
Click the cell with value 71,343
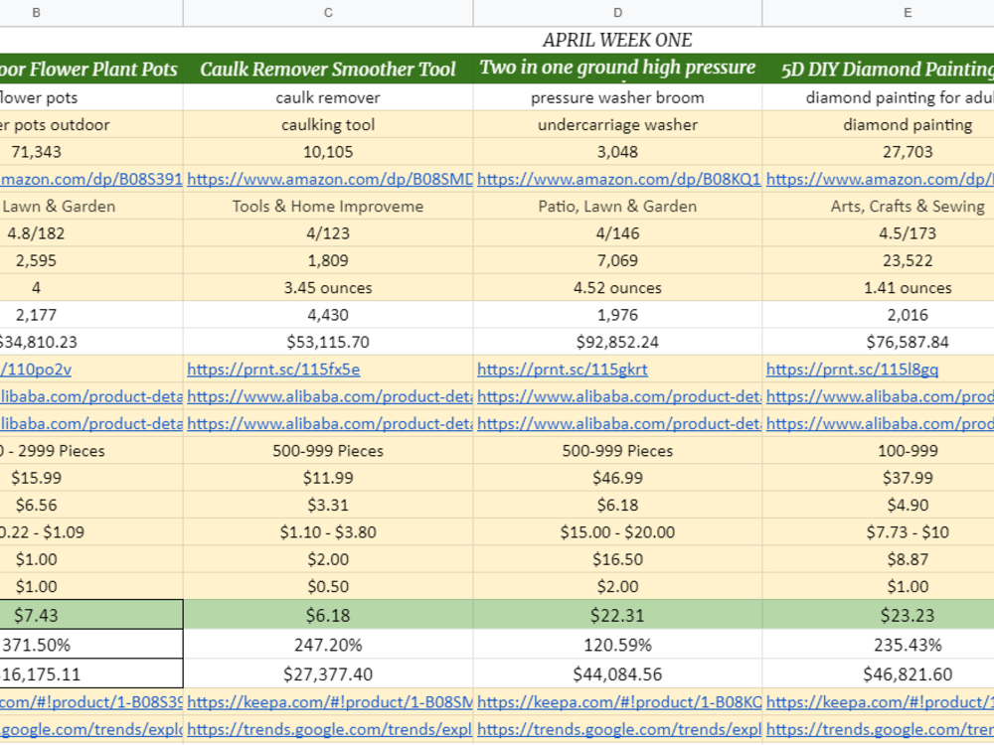[x=91, y=152]
